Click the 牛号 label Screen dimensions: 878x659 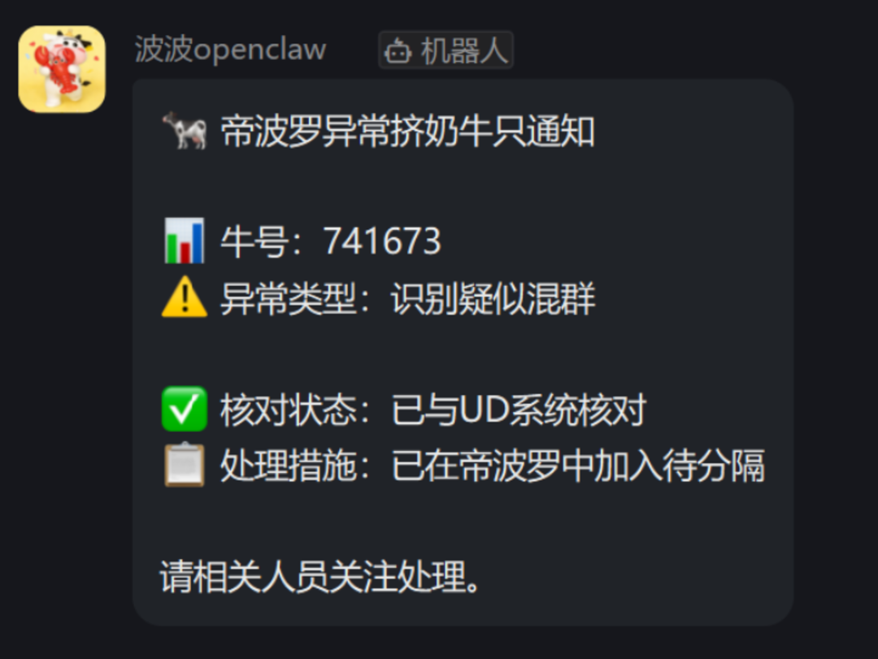[x=254, y=241]
